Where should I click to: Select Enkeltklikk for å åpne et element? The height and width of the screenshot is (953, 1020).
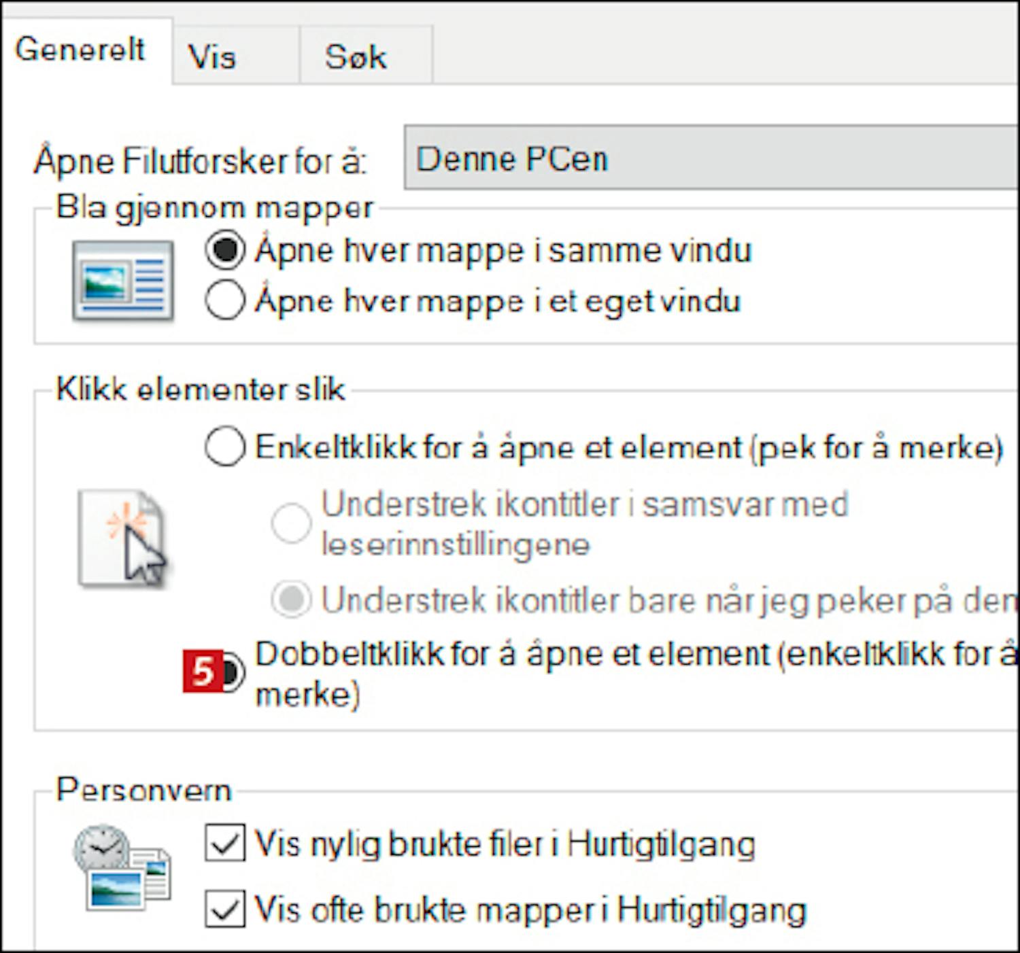point(225,447)
